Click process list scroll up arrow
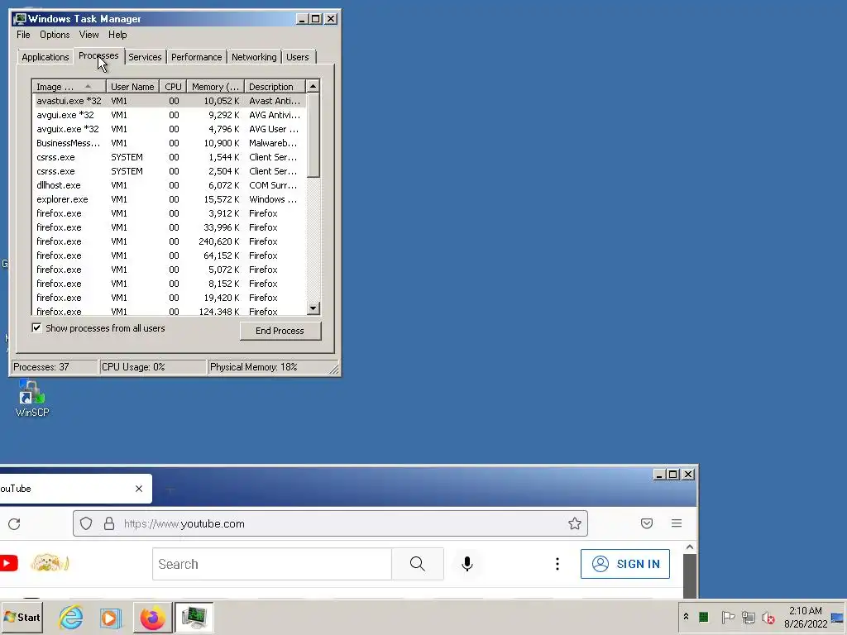This screenshot has width=847, height=635. tap(313, 86)
